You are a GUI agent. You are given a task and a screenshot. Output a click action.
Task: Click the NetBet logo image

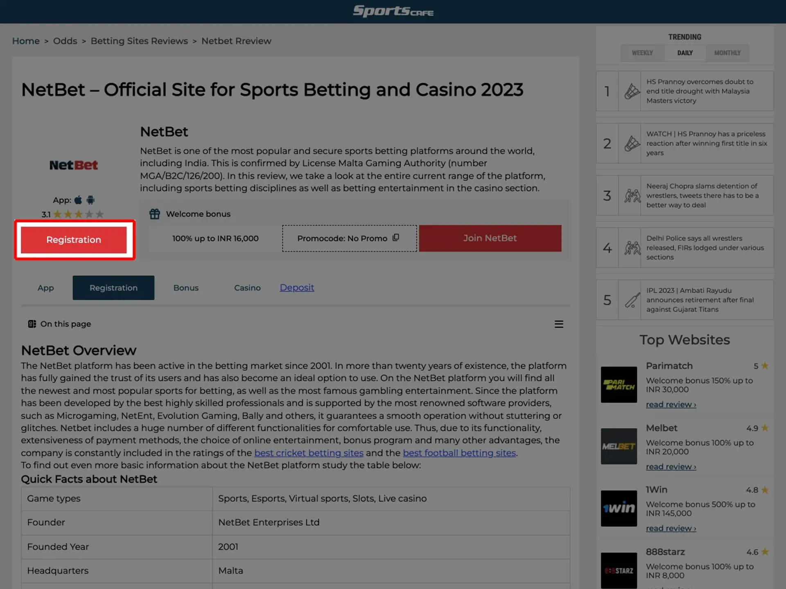point(74,165)
